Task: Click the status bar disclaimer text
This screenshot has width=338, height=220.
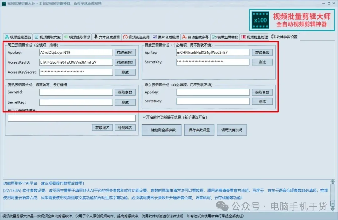Action: pos(123,216)
